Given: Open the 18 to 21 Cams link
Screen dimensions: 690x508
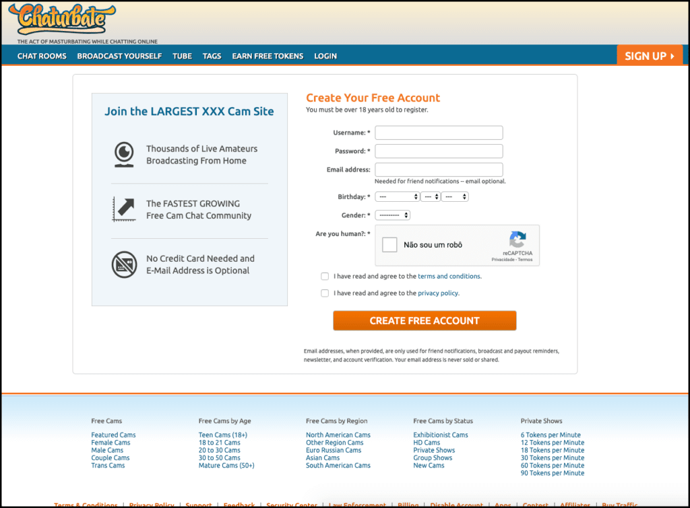Looking at the screenshot, I should click(x=220, y=443).
